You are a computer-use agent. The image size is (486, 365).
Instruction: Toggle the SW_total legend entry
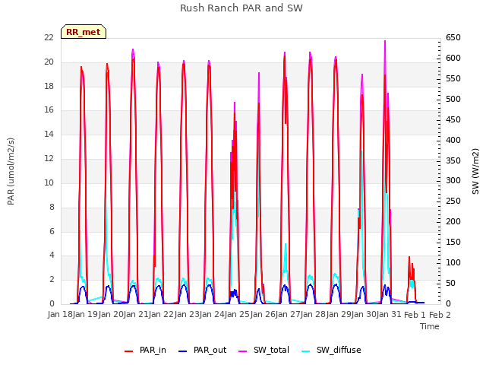264,350
